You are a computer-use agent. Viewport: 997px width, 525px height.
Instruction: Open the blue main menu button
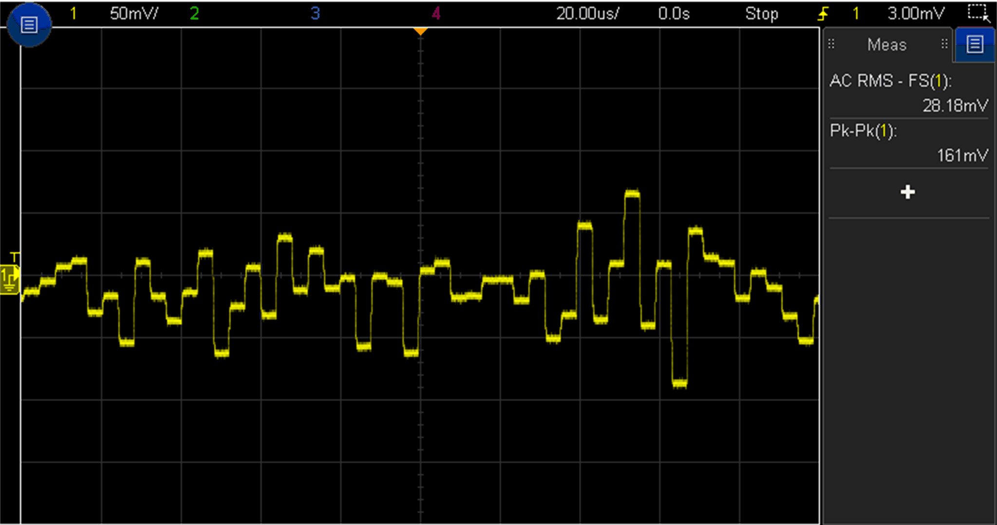29,25
